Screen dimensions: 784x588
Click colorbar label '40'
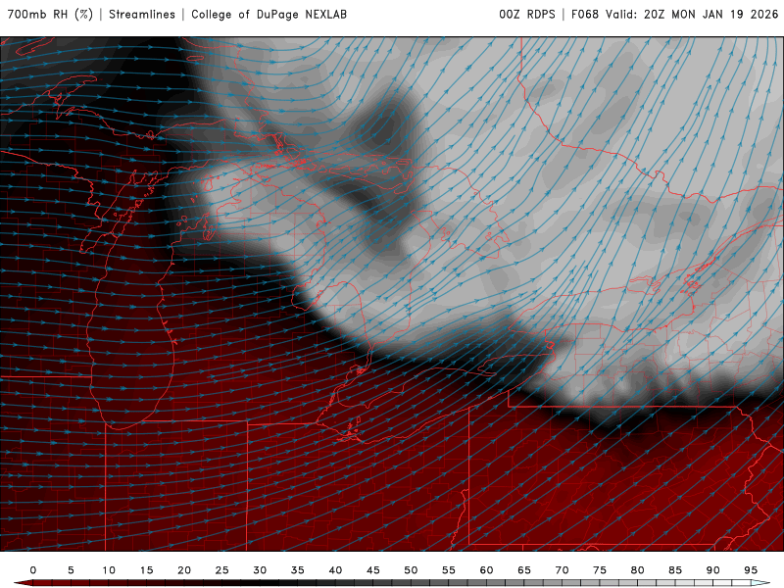coord(335,570)
